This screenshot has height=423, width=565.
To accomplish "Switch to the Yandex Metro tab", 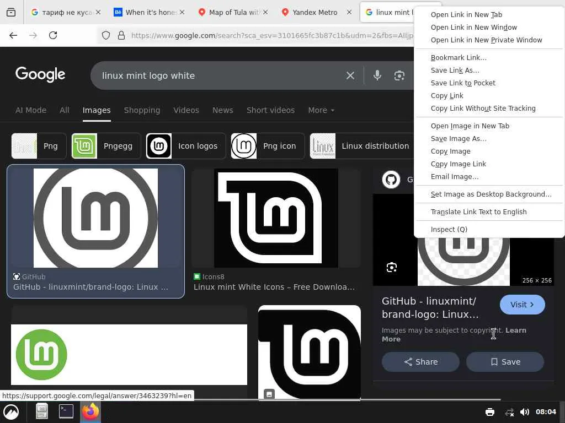I will tap(315, 12).
